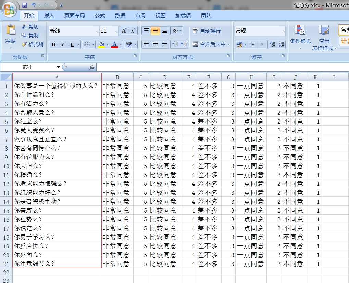The width and height of the screenshot is (349, 283).
Task: Toggle italic formatting
Action: [x=63, y=44]
